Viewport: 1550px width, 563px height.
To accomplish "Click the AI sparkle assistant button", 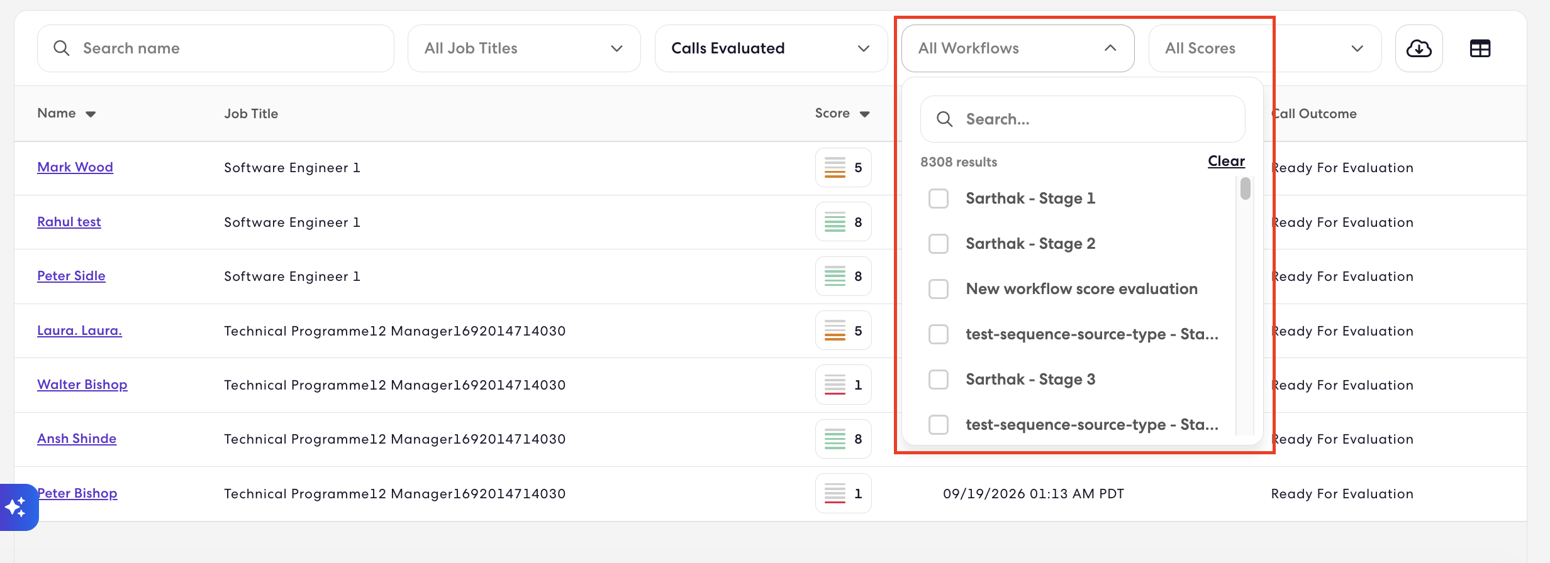I will pos(17,507).
